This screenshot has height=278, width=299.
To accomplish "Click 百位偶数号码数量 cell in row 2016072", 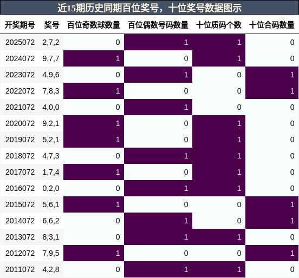I will pyautogui.click(x=158, y=188).
